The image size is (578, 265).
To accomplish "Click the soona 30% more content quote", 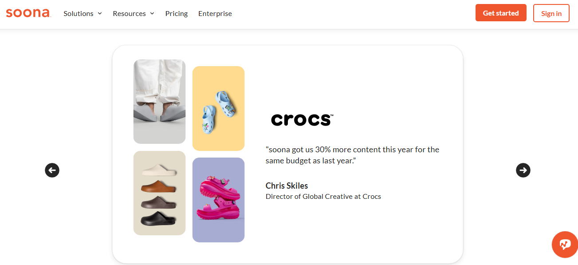I will click(x=352, y=155).
